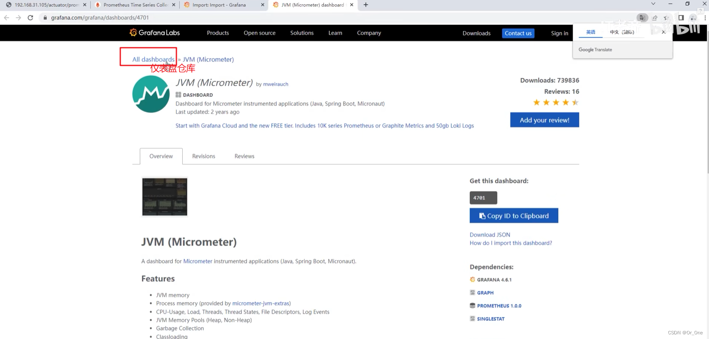Open the browser side panel icon
Viewport: 709px width, 339px height.
(681, 18)
